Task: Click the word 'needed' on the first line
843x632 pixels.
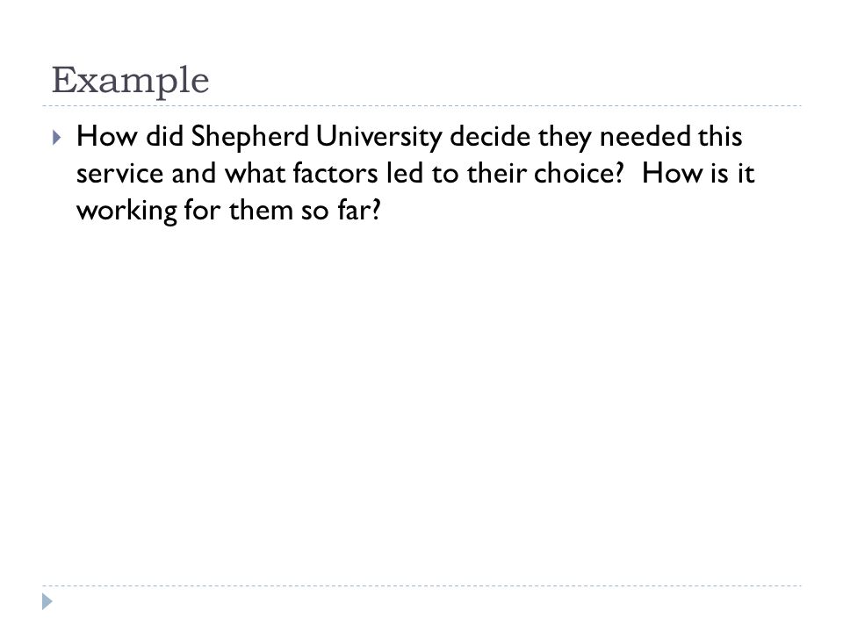Action: 645,137
